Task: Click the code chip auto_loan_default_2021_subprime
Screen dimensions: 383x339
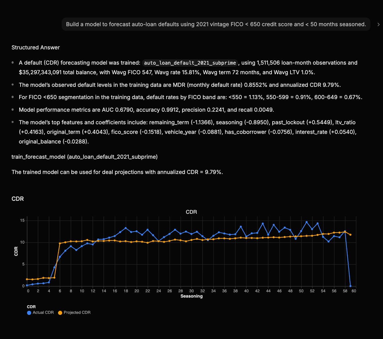Action: click(190, 63)
